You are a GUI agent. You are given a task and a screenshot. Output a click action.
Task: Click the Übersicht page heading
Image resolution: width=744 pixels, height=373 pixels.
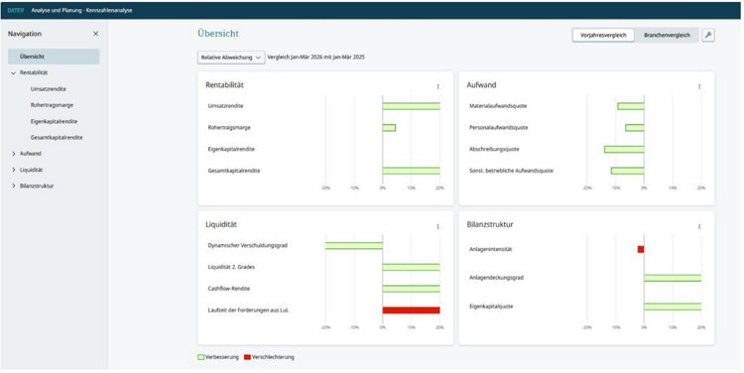pyautogui.click(x=218, y=34)
